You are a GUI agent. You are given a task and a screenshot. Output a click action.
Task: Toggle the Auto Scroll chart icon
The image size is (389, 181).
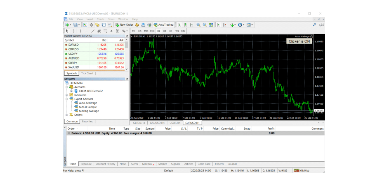(x=218, y=25)
